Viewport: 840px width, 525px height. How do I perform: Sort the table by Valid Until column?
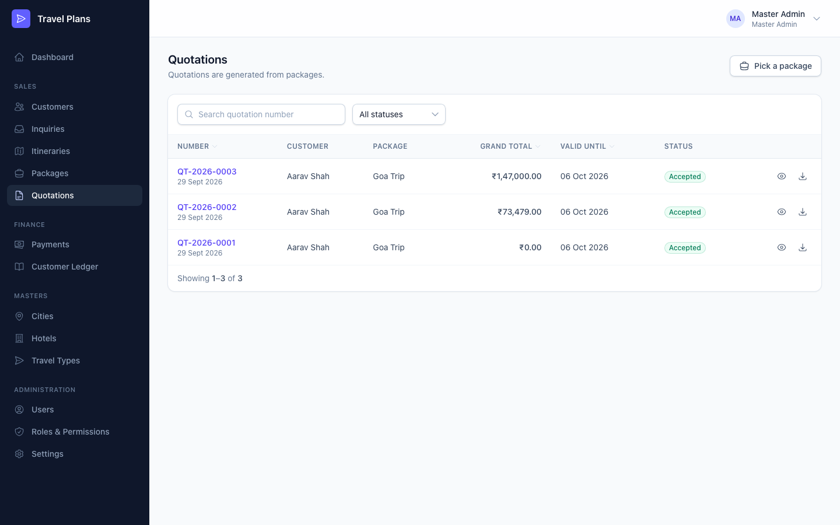tap(587, 146)
